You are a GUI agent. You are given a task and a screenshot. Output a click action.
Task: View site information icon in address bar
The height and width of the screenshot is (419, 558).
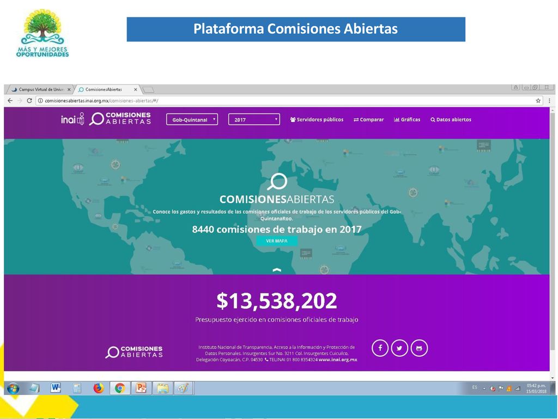(x=40, y=101)
